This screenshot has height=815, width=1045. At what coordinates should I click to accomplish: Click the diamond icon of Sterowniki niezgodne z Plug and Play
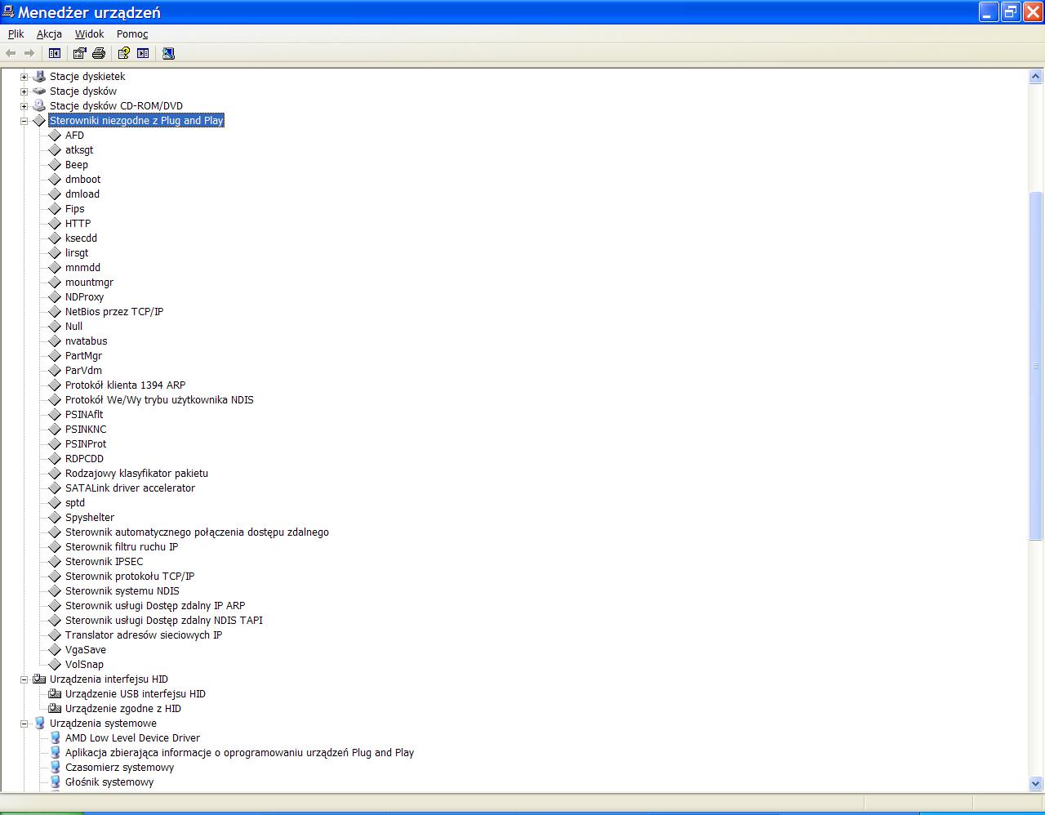[39, 121]
